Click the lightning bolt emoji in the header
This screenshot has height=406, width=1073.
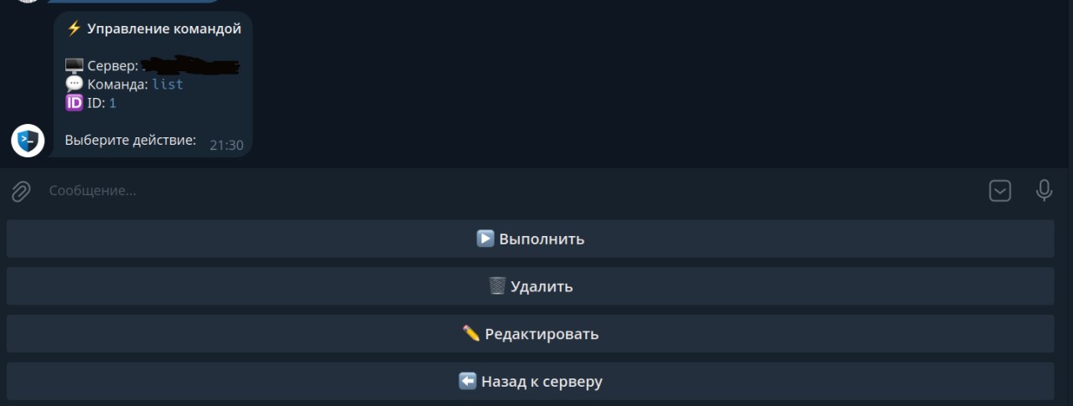click(x=74, y=29)
